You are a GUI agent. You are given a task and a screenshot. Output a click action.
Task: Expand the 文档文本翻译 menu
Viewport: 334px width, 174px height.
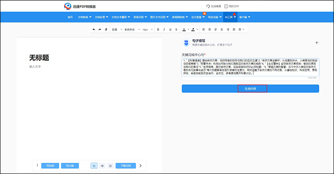(121, 17)
